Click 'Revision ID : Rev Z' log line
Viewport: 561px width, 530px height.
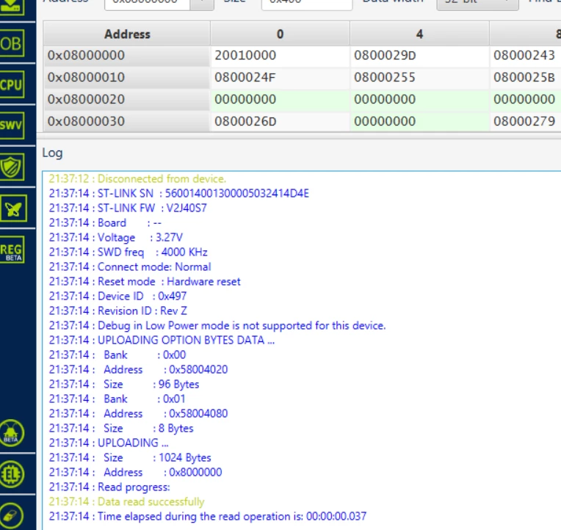coord(117,311)
